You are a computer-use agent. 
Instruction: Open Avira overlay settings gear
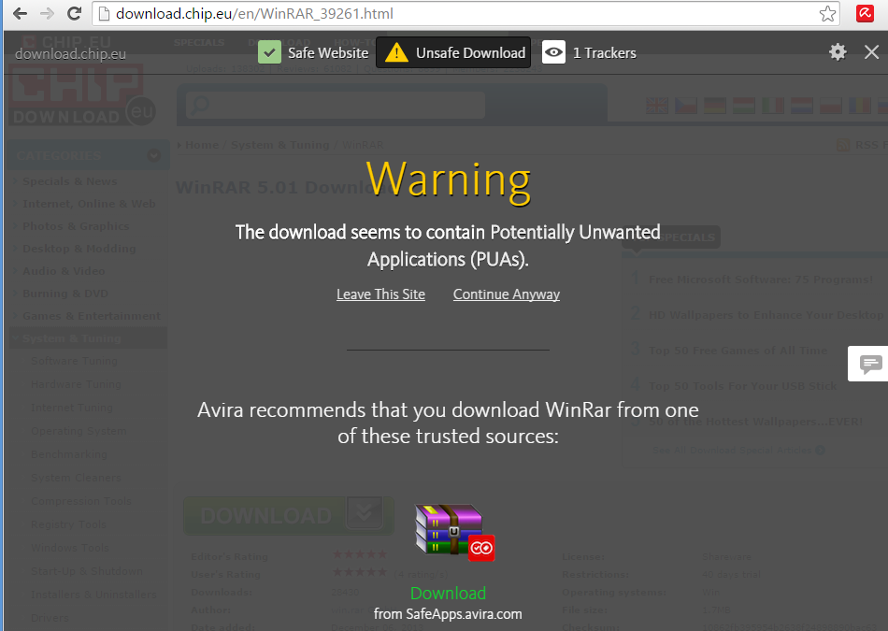pyautogui.click(x=838, y=52)
